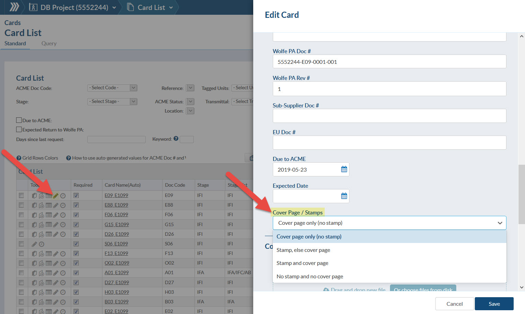Select the H03_E1099 row checkbox

[21, 292]
